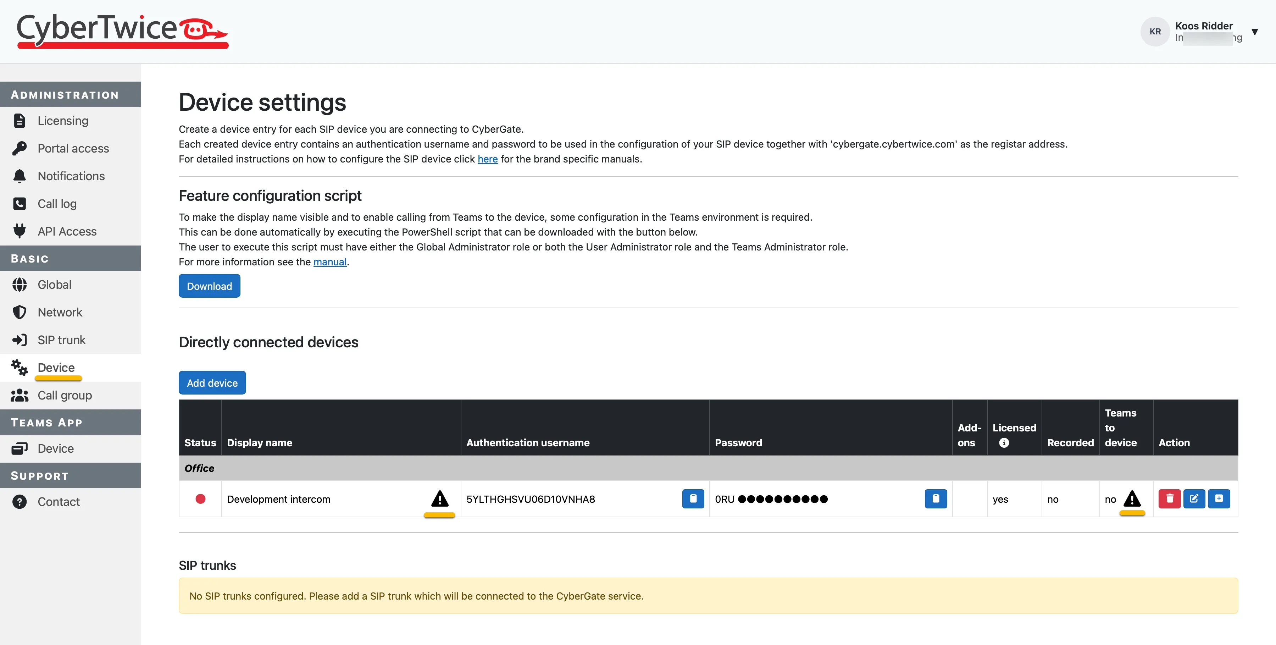This screenshot has width=1276, height=645.
Task: Click the Add device button
Action: 212,382
